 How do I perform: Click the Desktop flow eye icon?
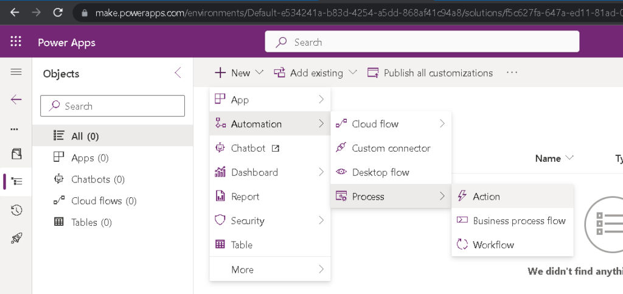341,172
